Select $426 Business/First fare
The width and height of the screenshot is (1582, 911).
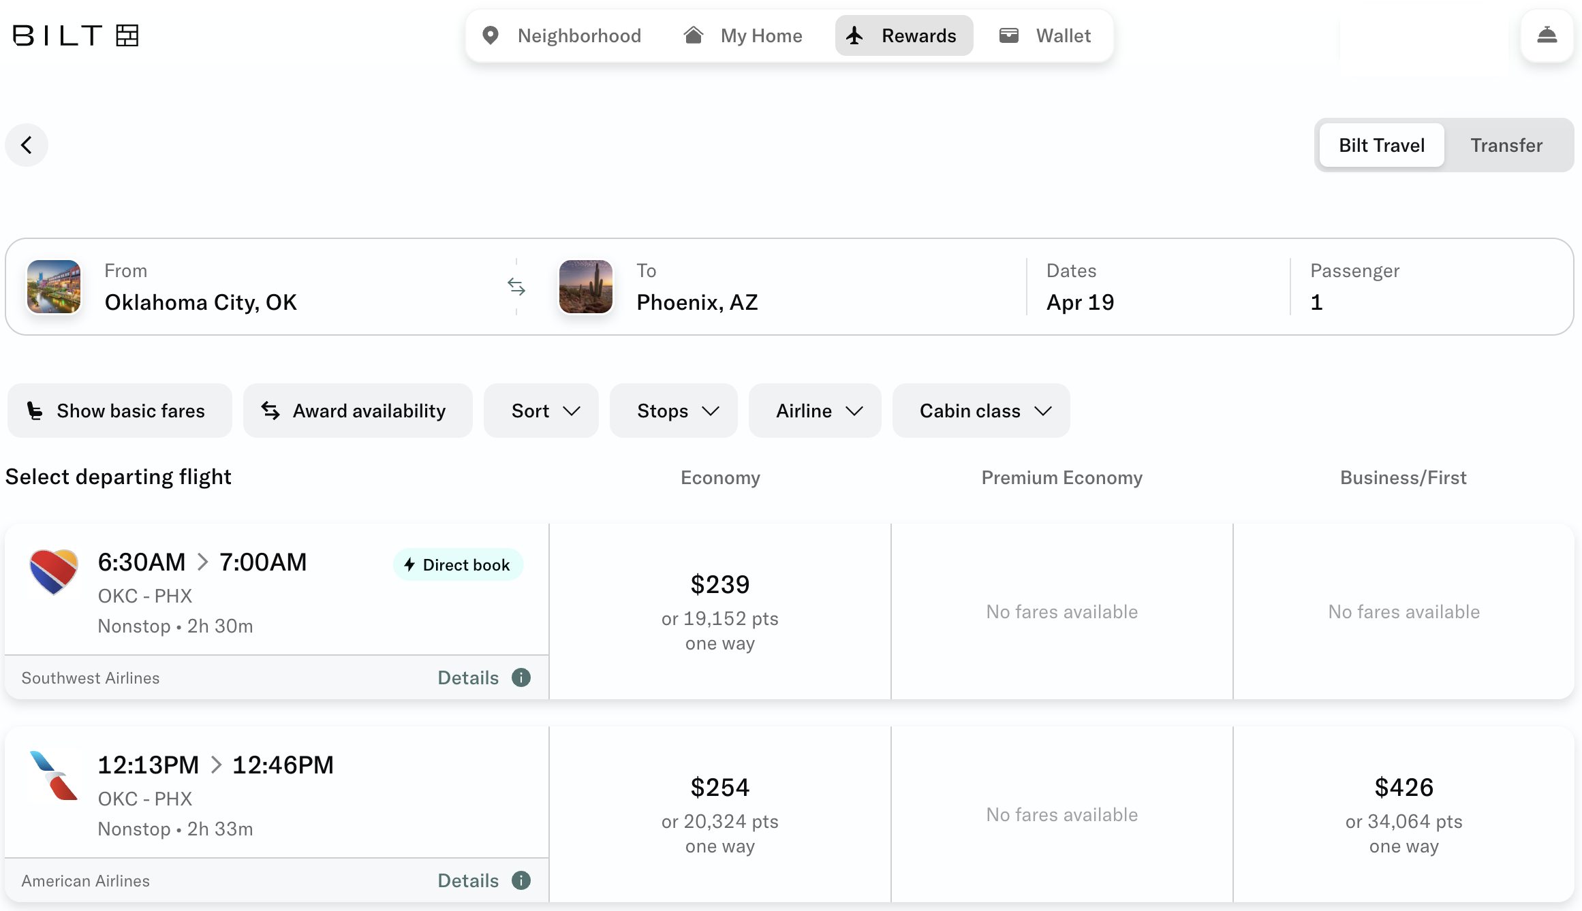pos(1403,814)
